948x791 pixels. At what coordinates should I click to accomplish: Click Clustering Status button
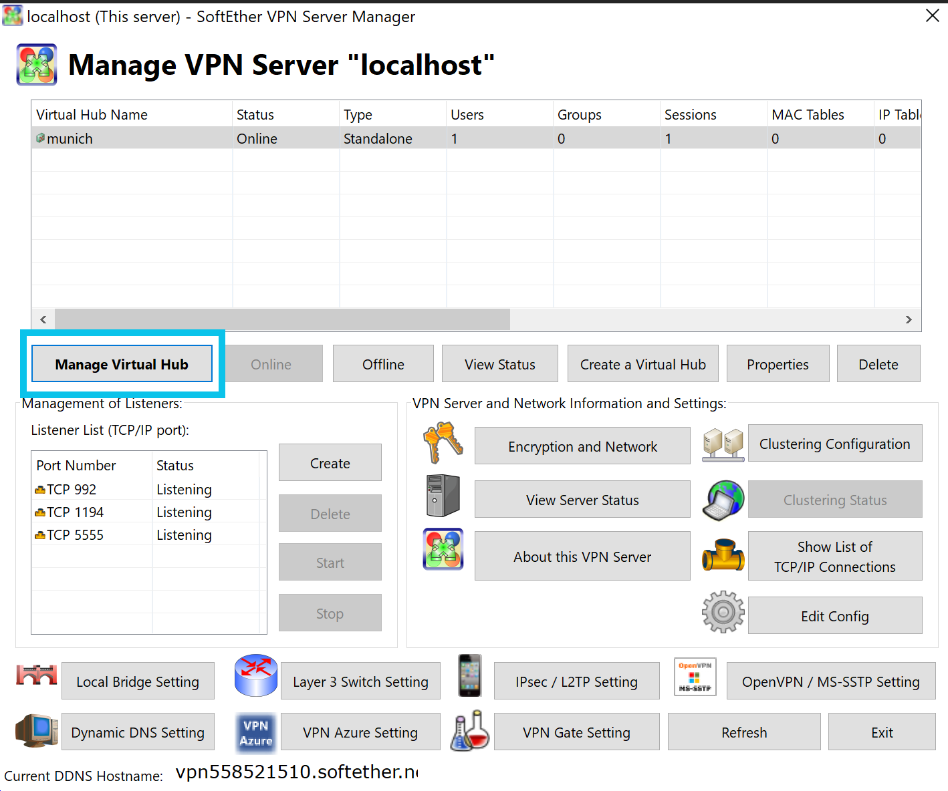click(835, 499)
